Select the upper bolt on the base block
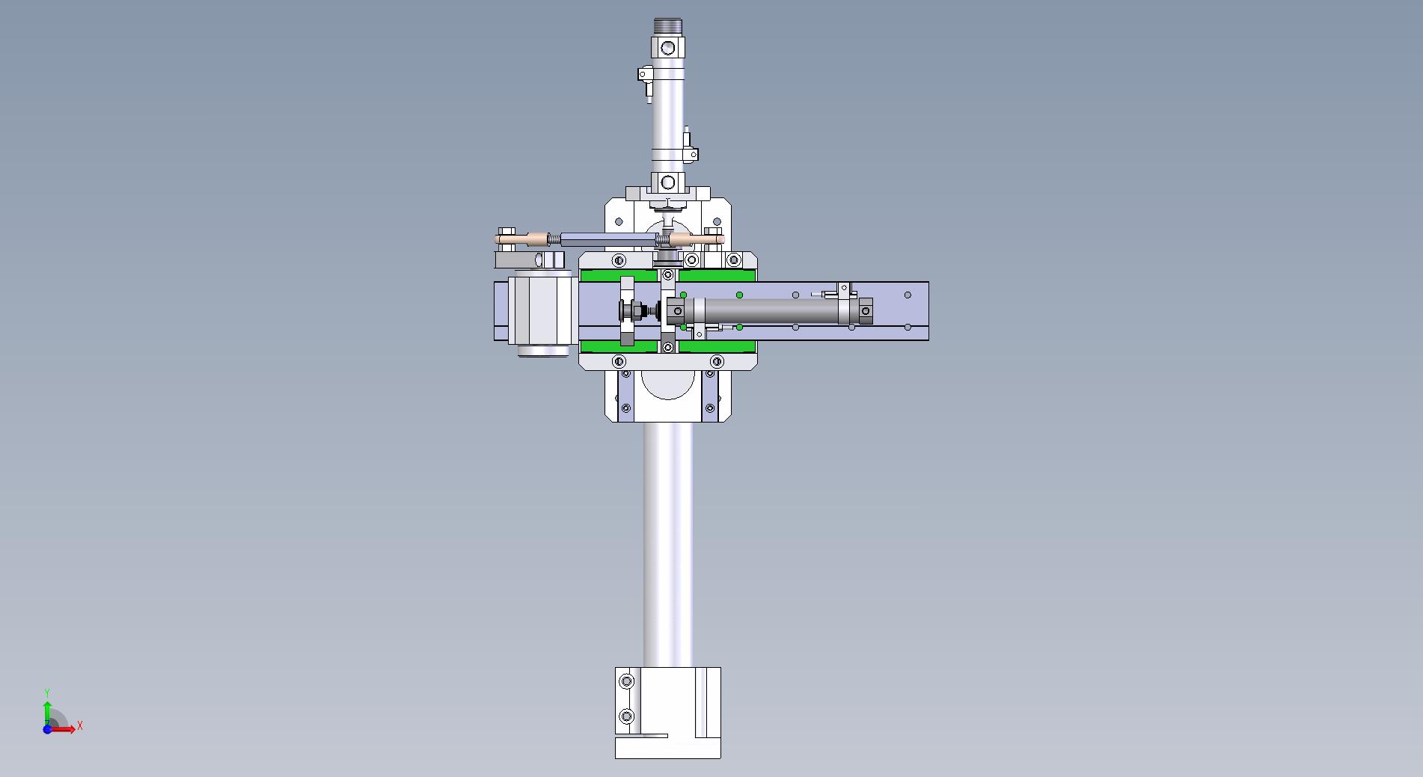1423x777 pixels. [x=627, y=681]
